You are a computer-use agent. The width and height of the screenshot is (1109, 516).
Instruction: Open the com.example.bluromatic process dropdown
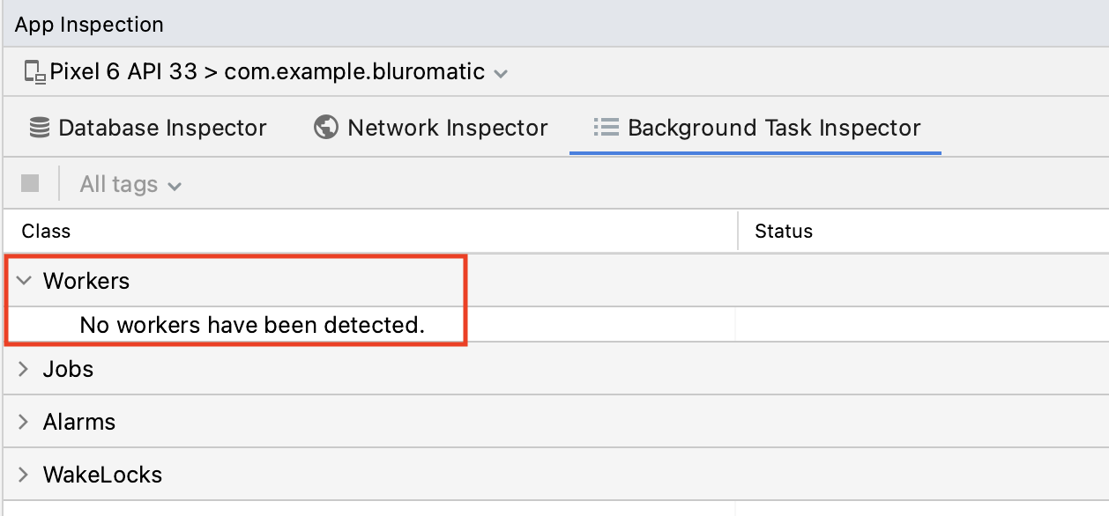pos(500,73)
